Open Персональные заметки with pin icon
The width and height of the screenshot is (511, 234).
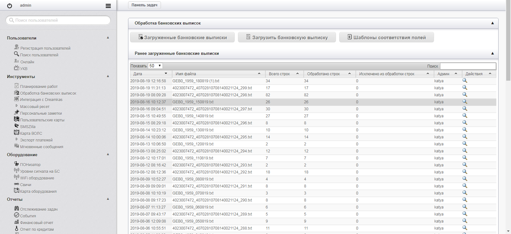(x=41, y=113)
